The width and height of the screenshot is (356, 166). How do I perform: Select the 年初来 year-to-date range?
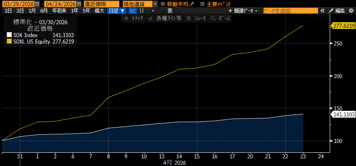click(x=59, y=10)
